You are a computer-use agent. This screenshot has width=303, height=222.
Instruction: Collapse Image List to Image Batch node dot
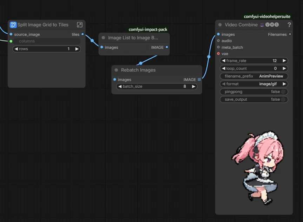coord(103,38)
